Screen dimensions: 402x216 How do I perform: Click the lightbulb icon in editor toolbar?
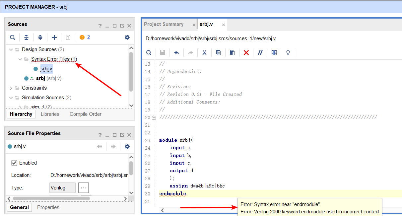pos(288,53)
